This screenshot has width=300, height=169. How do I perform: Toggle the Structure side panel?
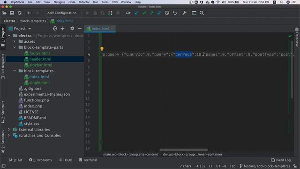tap(3, 112)
